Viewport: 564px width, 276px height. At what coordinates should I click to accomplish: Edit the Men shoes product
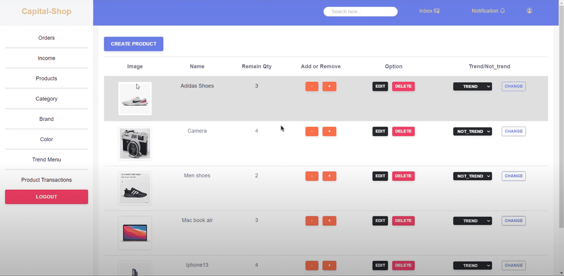(x=380, y=176)
